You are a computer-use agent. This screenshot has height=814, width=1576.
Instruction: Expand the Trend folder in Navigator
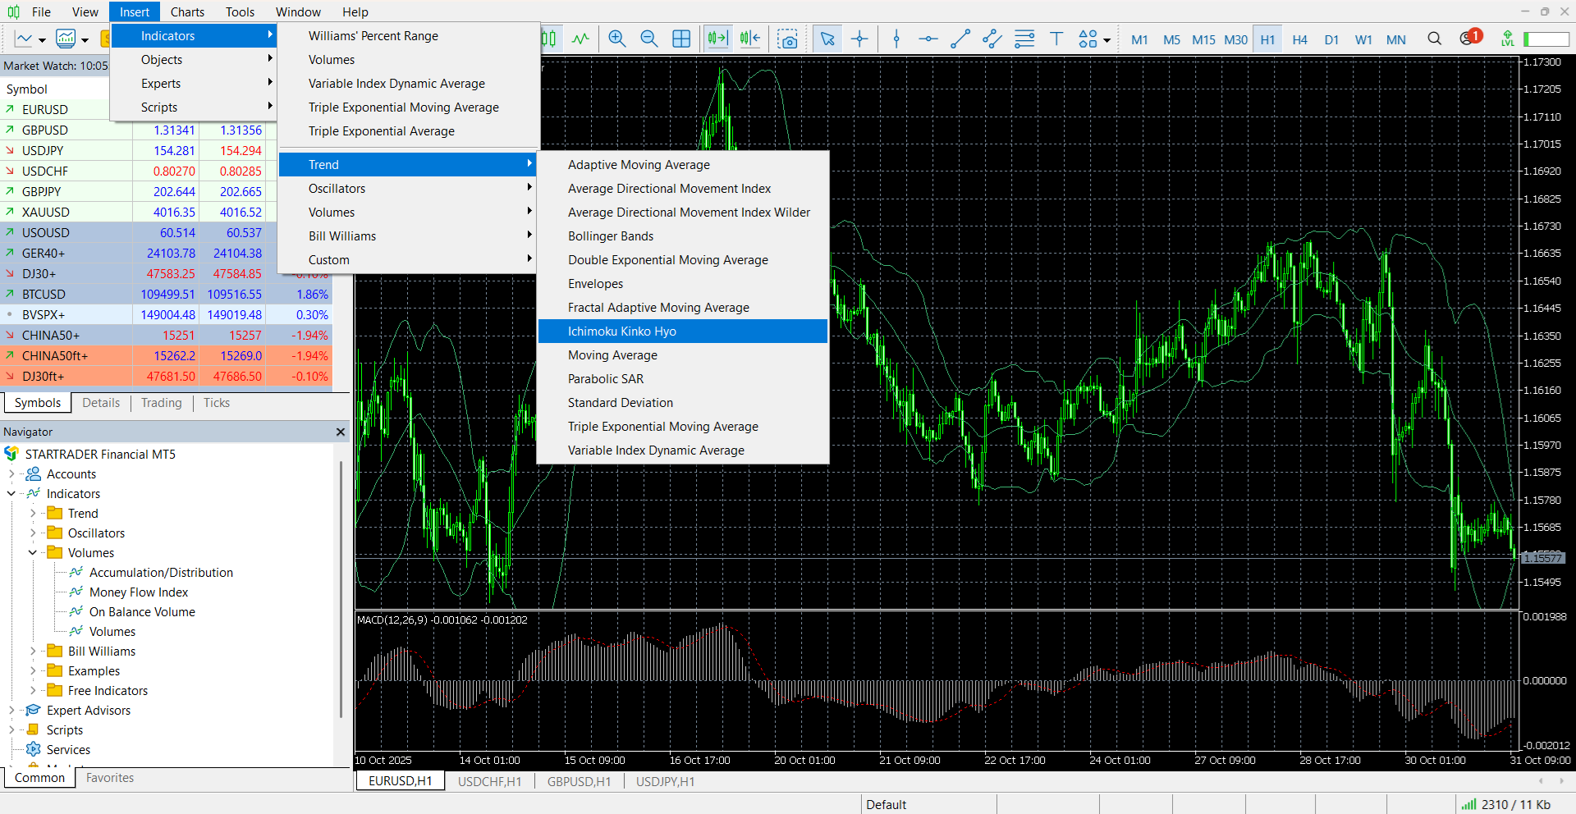coord(33,514)
